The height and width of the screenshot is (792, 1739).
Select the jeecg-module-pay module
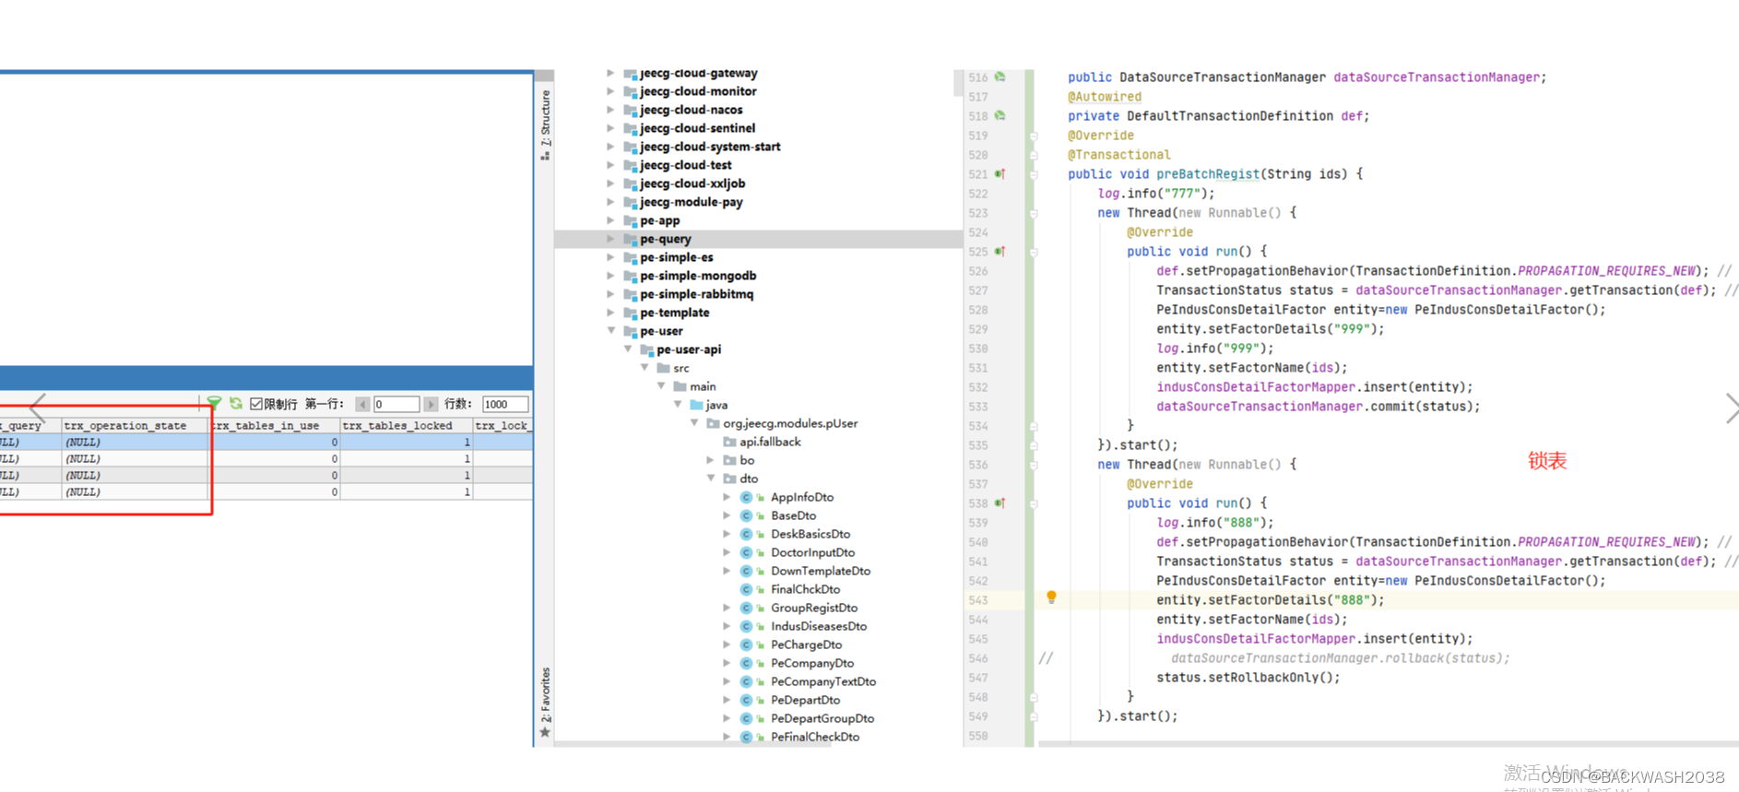click(692, 202)
